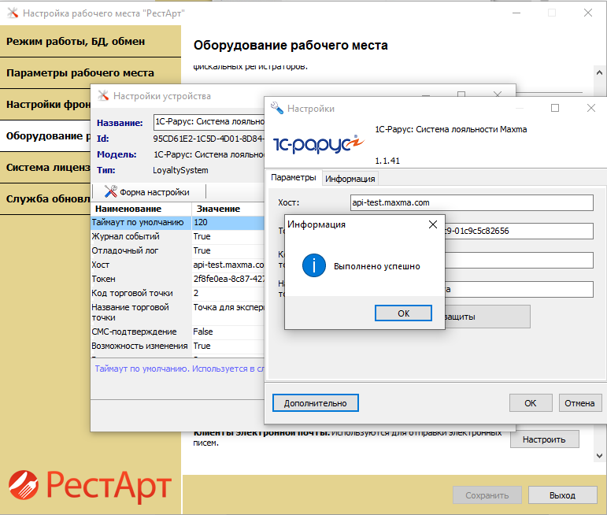This screenshot has height=515, width=607.
Task: Switch to the Информация tab
Action: click(x=350, y=179)
